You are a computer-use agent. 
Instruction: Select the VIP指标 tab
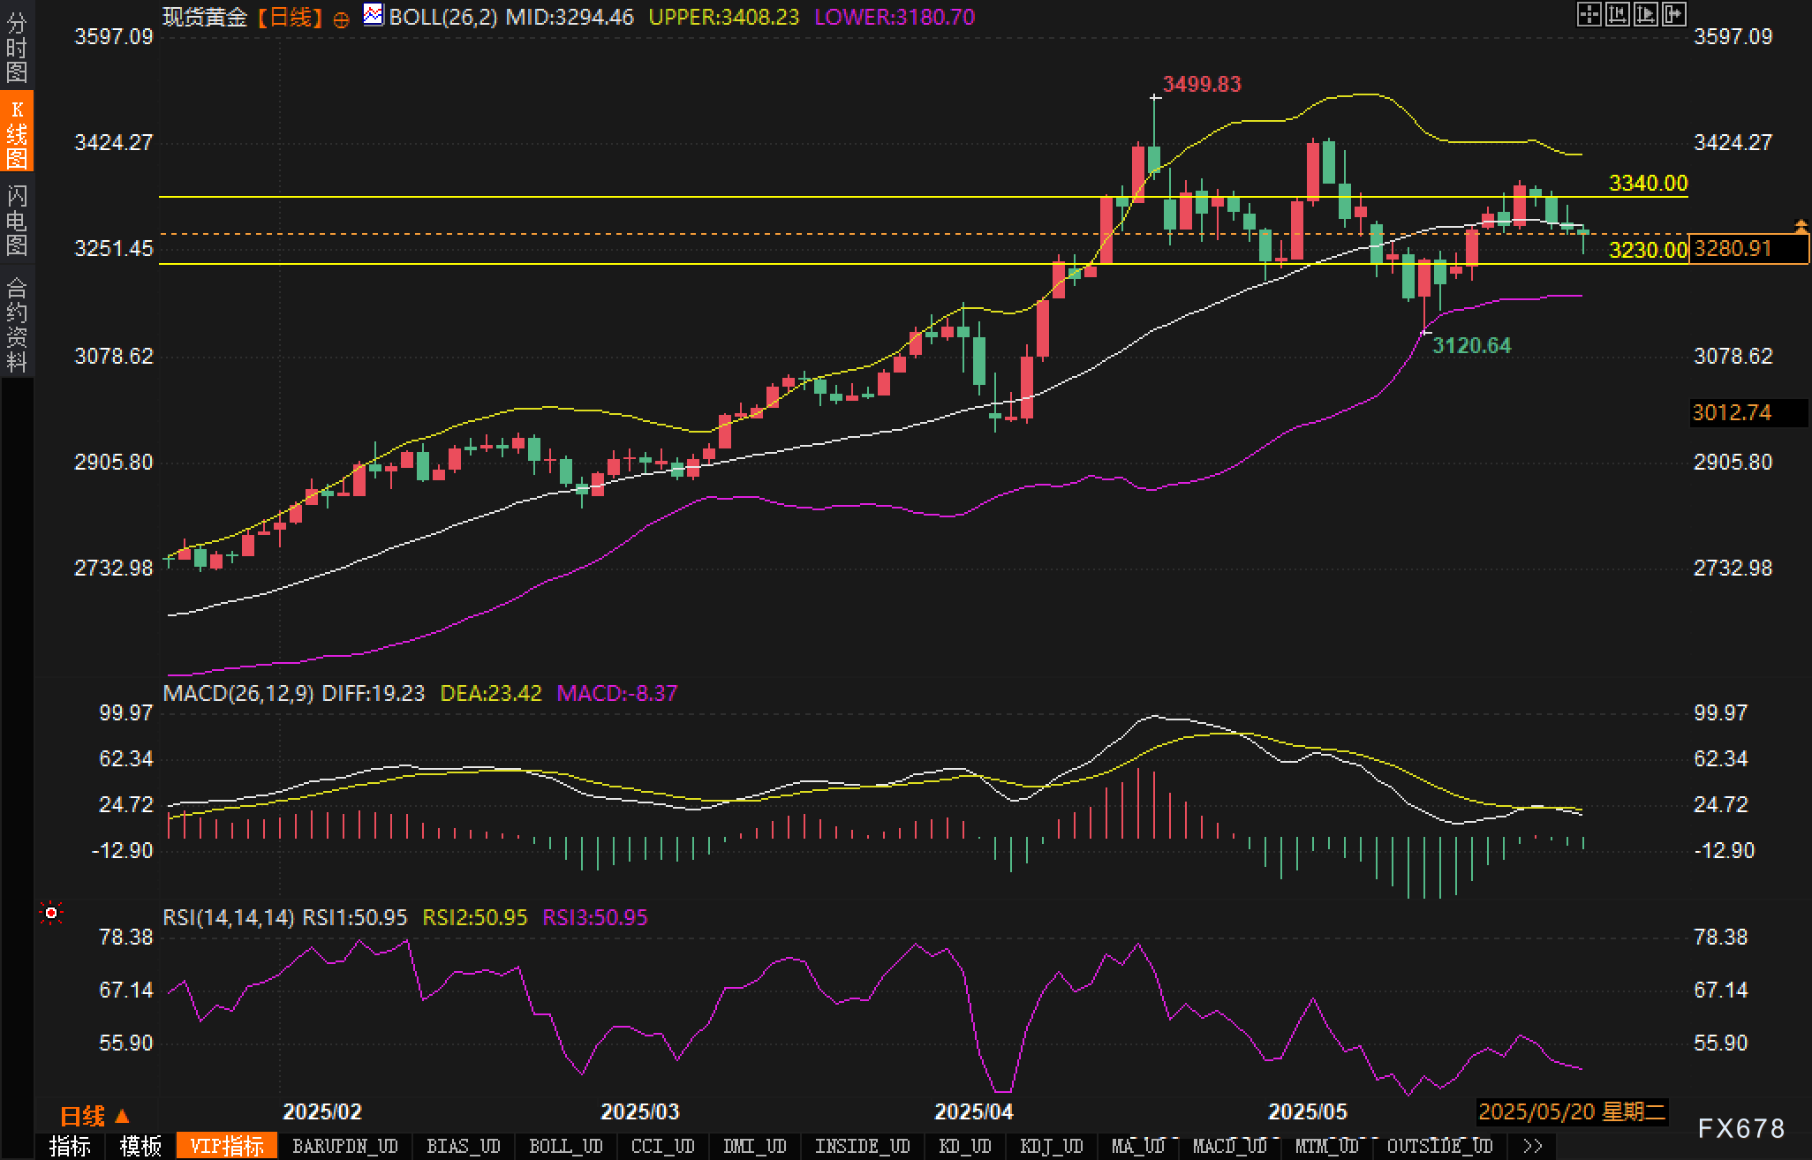point(227,1146)
